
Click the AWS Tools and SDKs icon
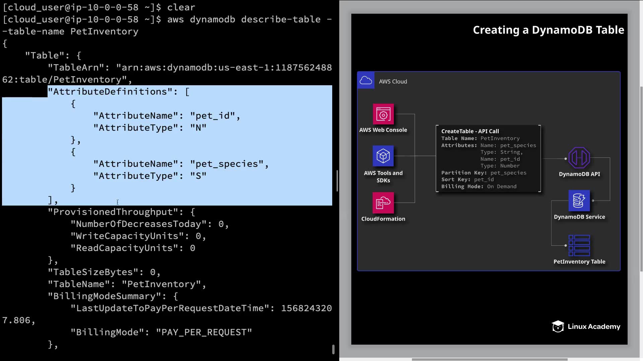(383, 156)
